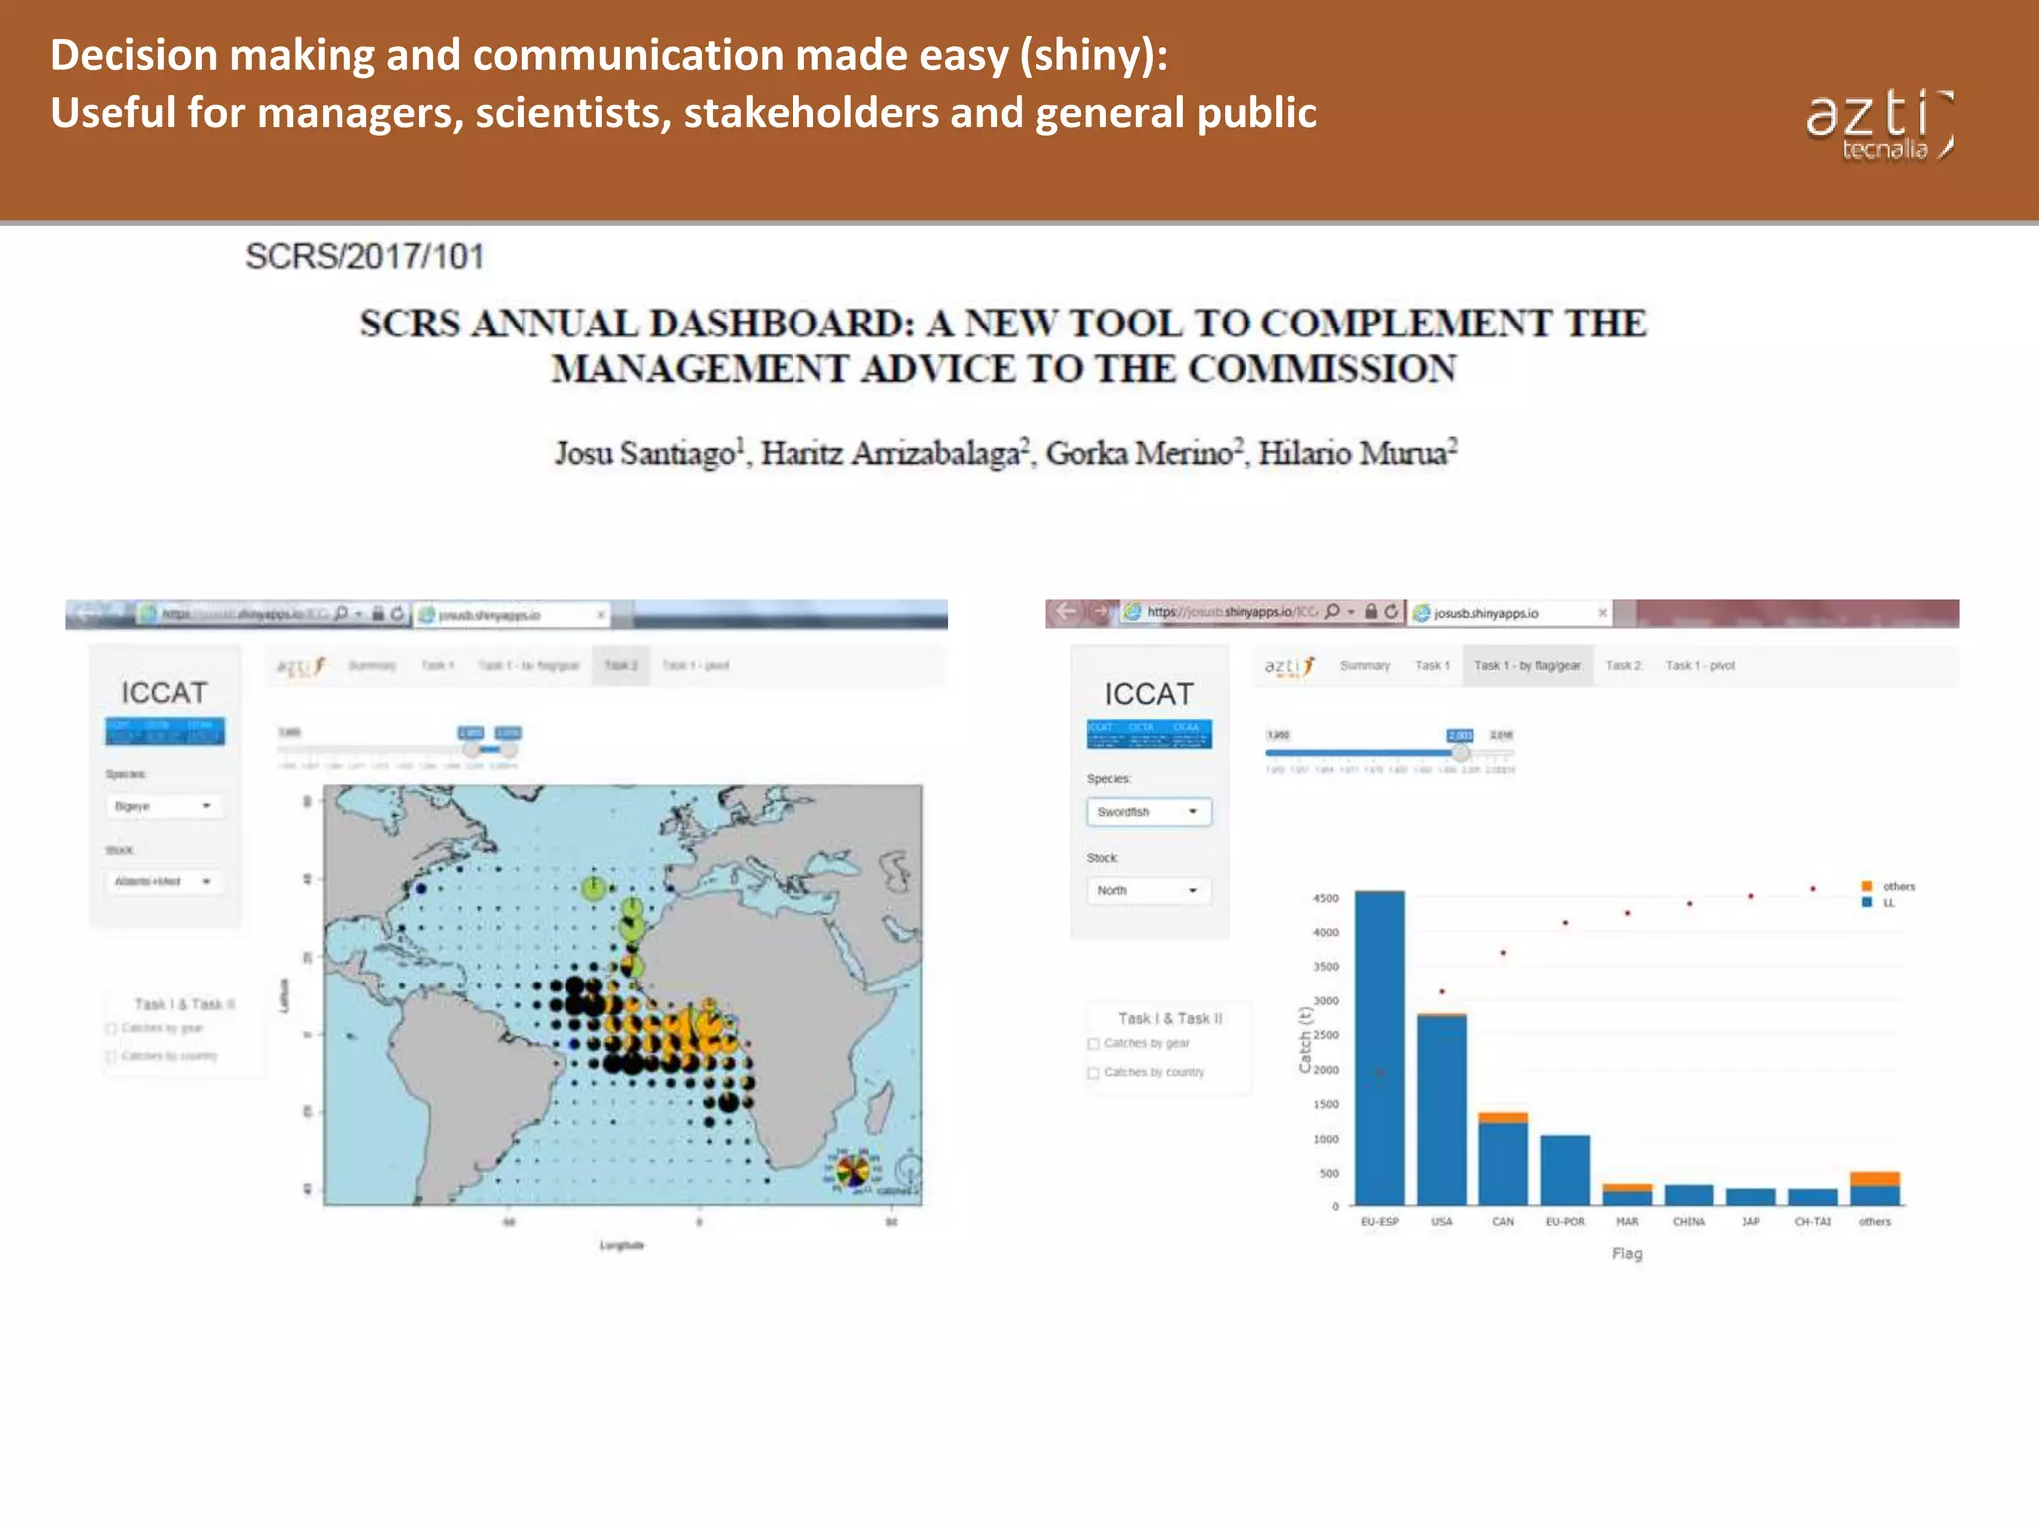
Task: Click the forward arrow in right browser window
Action: [1100, 612]
